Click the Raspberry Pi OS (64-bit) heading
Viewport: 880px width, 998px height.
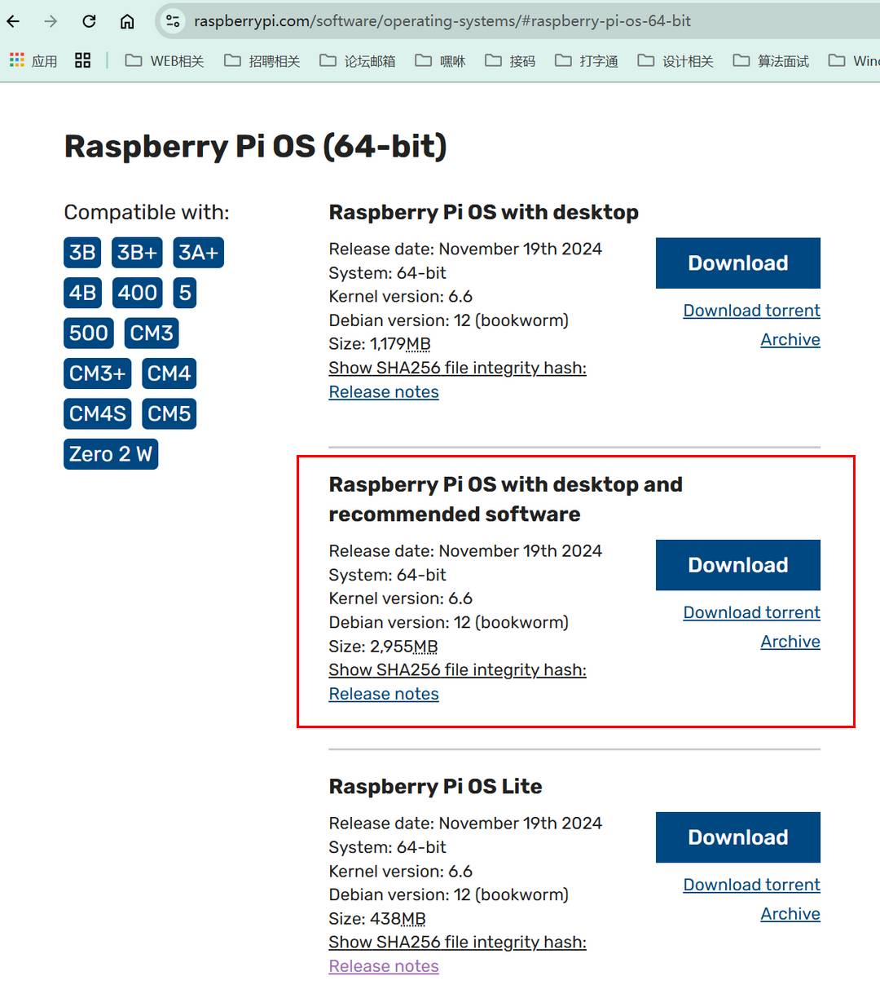[x=255, y=147]
